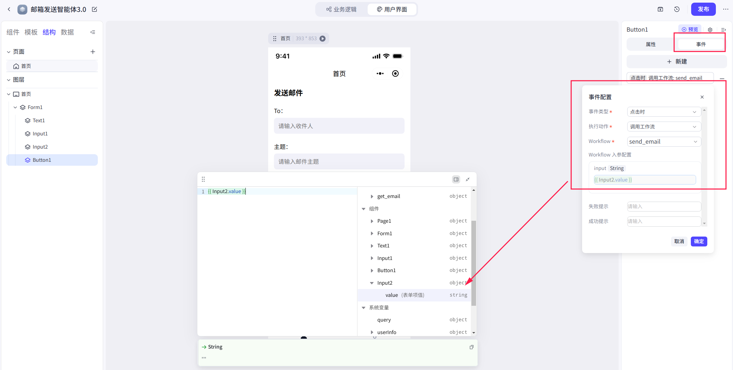Click the 失败提示 input field
The width and height of the screenshot is (733, 370).
tap(663, 207)
